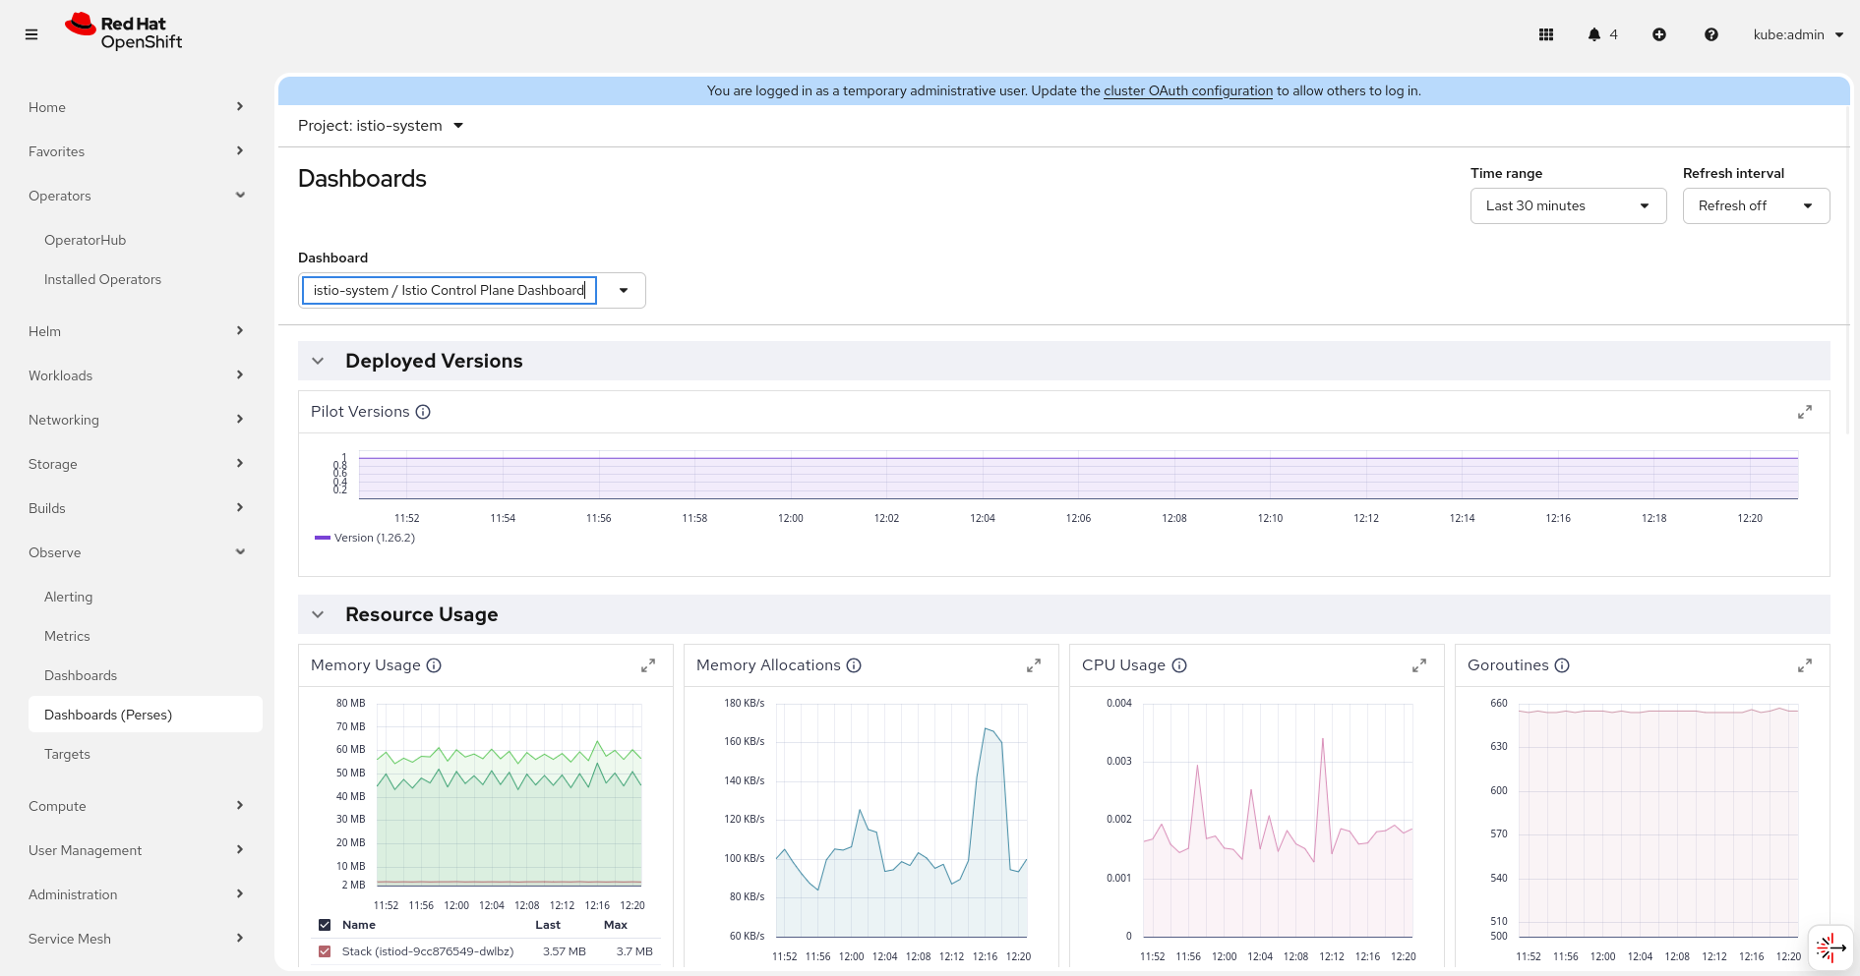The image size is (1860, 976).
Task: Toggle the select-all checkbox beside Name
Action: tap(325, 925)
